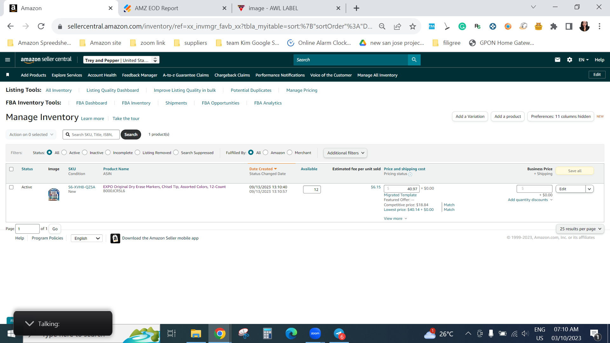This screenshot has width=610, height=343.
Task: Click the Amazon mobile app logo icon
Action: click(115, 238)
